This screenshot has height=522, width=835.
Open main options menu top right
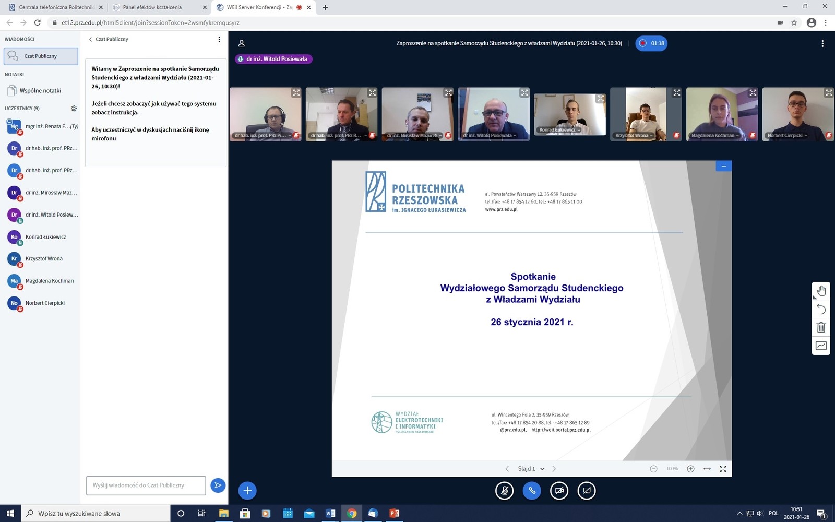point(822,44)
